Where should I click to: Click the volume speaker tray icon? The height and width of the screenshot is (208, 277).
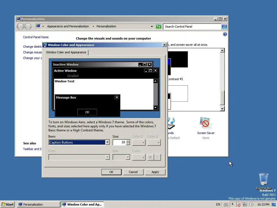[x=251, y=204]
